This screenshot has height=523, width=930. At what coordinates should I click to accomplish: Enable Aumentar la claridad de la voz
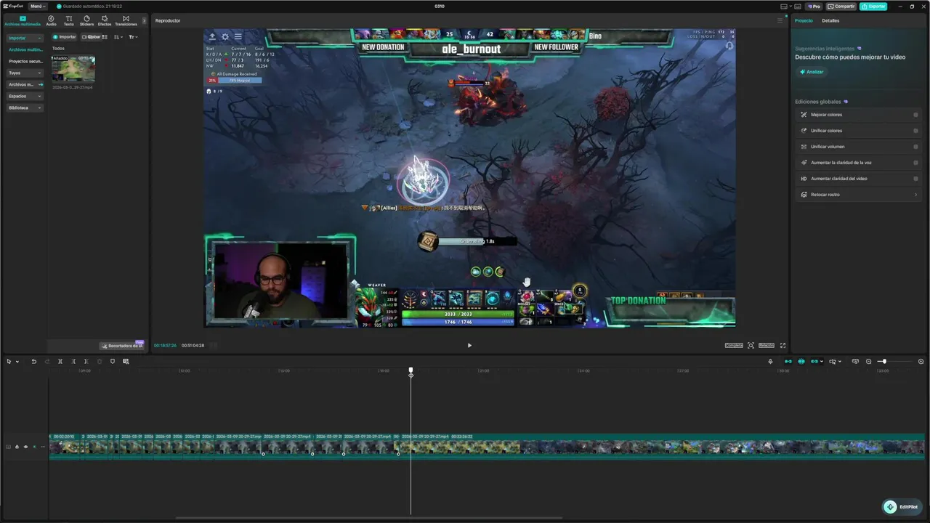(x=915, y=163)
